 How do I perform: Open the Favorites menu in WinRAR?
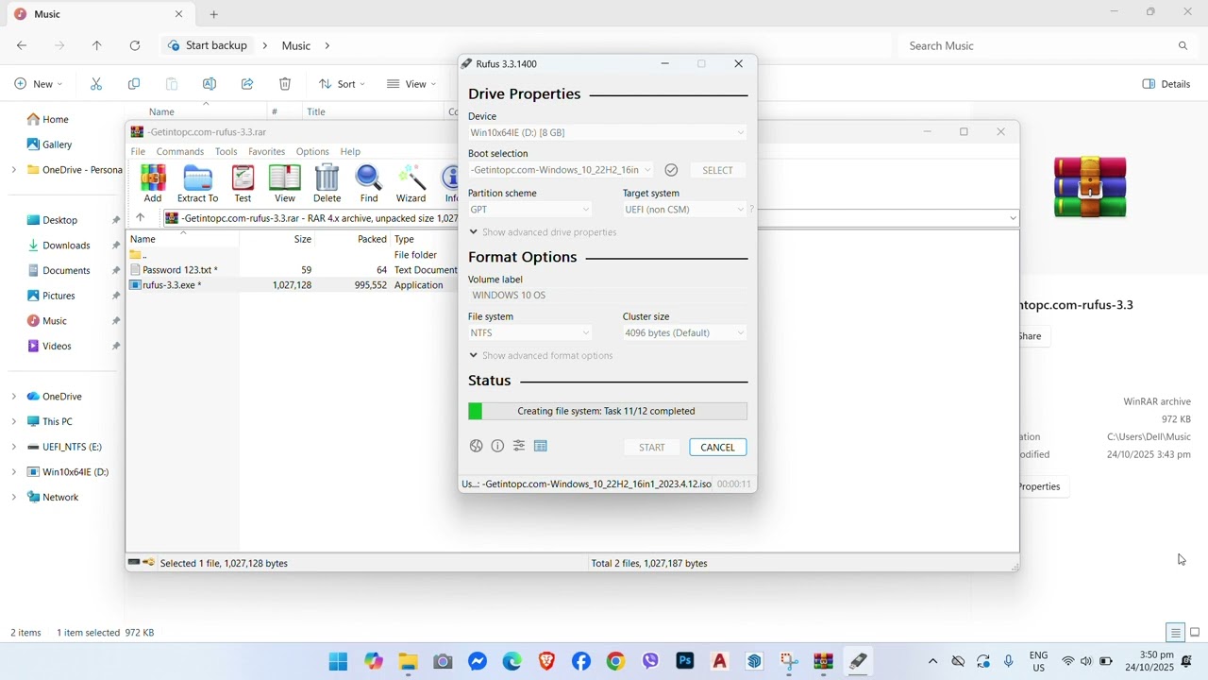pos(266,151)
